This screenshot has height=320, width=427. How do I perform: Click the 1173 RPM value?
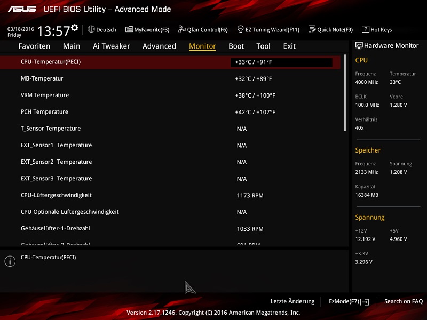(250, 196)
